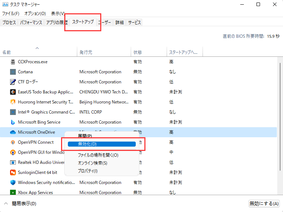Select the Microsoft Bing Service row

point(39,122)
